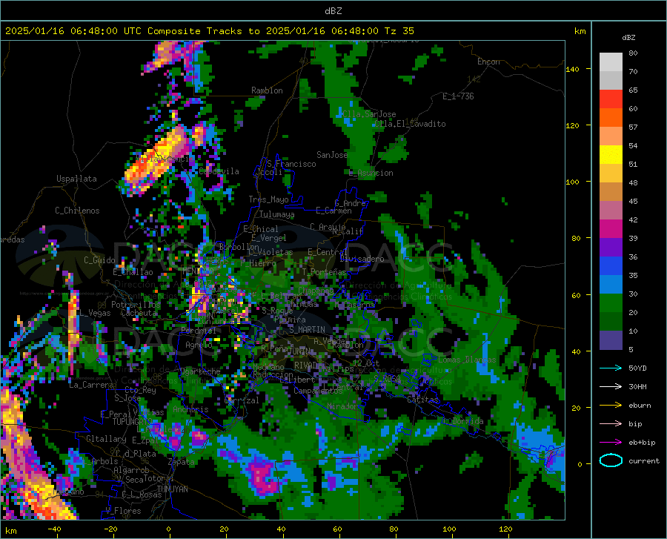
Task: Click the 'Anchoris' map label
Action: tap(190, 409)
